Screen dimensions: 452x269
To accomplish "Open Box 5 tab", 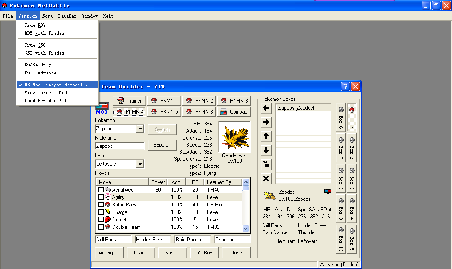I will pyautogui.click(x=352, y=240).
